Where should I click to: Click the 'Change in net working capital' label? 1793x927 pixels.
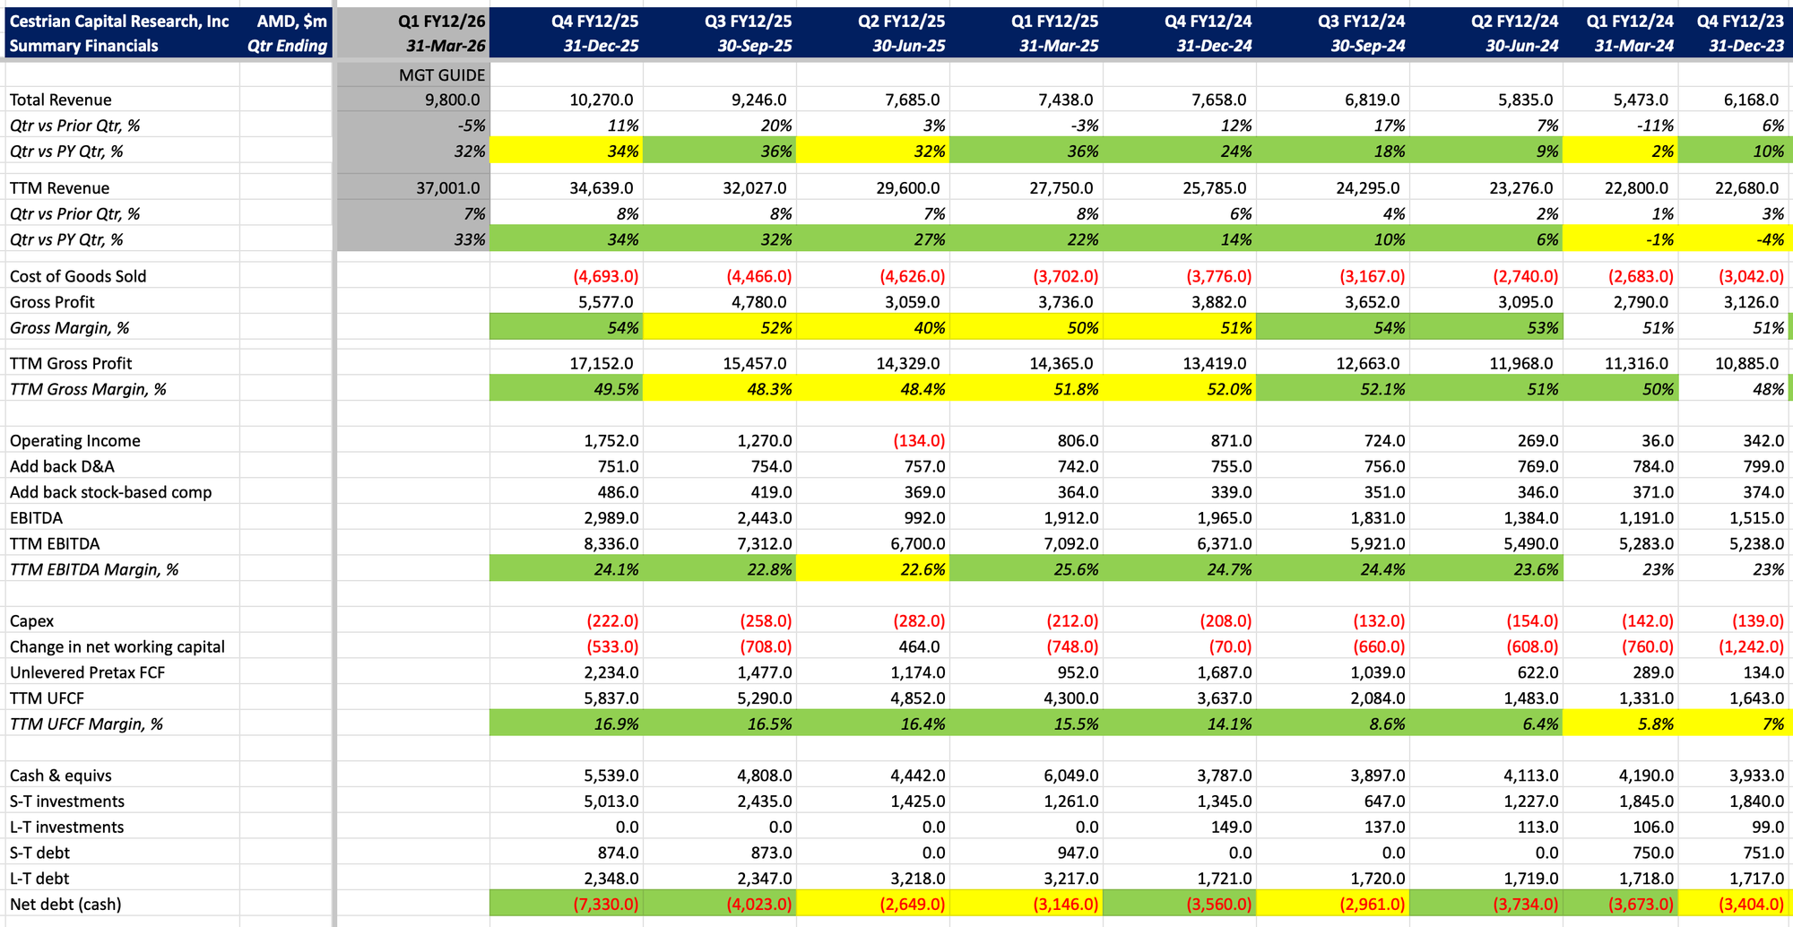click(117, 647)
